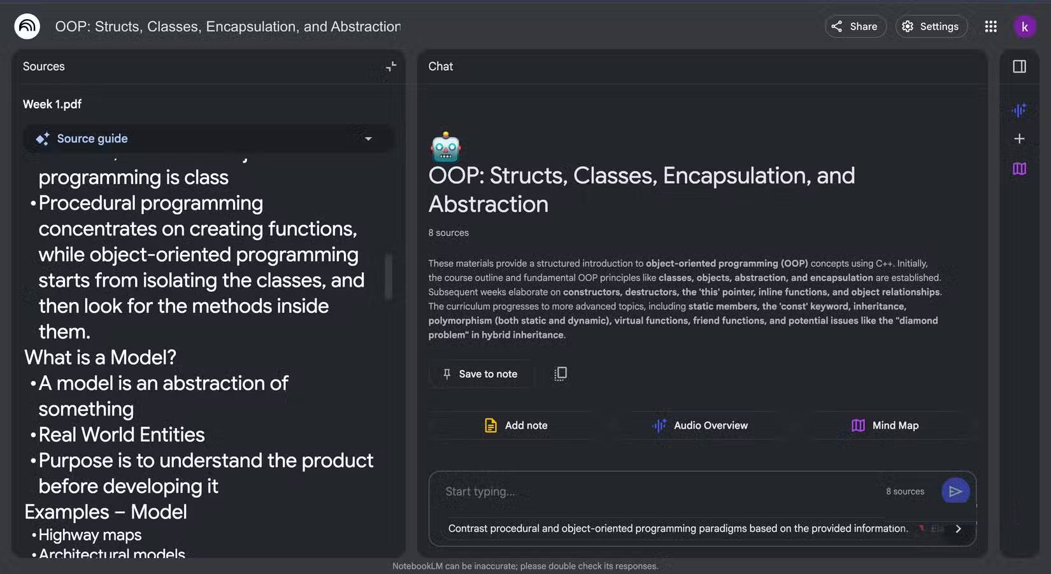
Task: Select the suggested question about programming paradigms
Action: coord(678,529)
